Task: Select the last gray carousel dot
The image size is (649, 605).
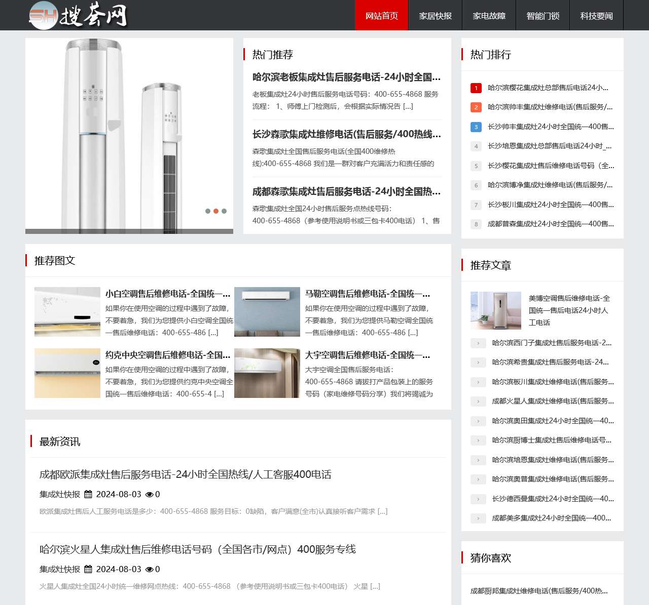Action: tap(225, 211)
